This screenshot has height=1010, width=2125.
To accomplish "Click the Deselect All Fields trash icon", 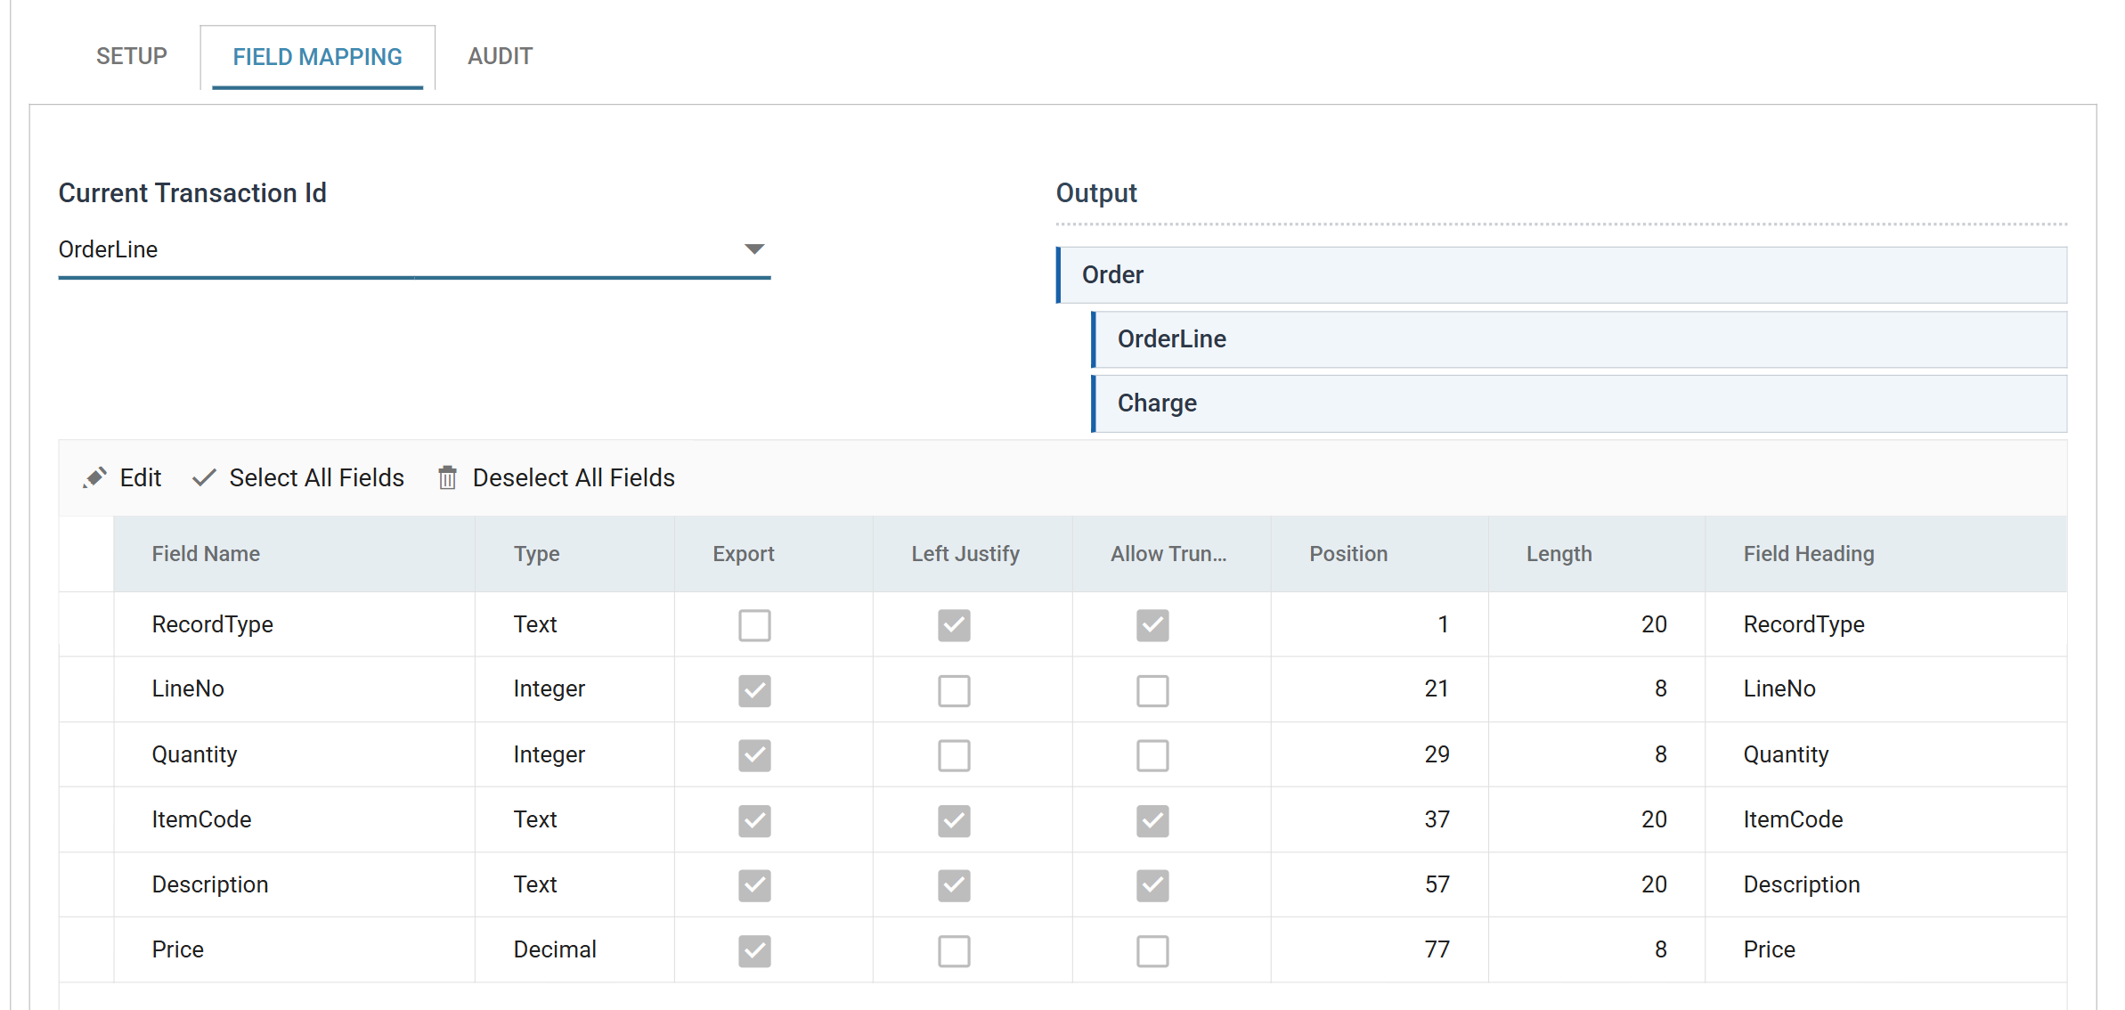I will (x=447, y=478).
